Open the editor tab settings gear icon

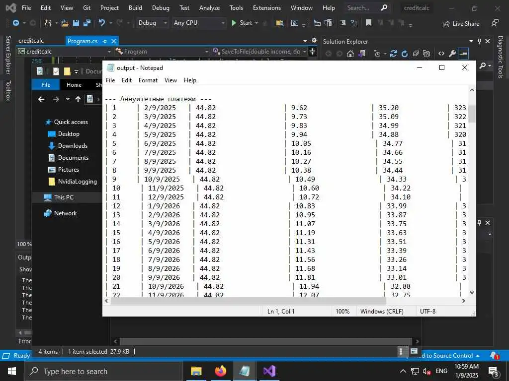tap(314, 41)
